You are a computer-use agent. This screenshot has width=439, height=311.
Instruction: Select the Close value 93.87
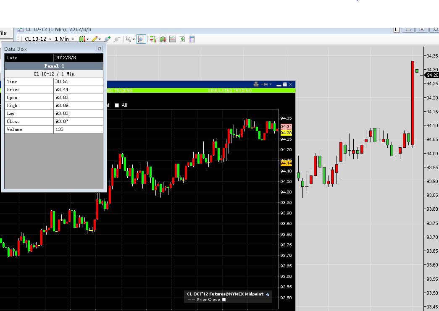pos(78,121)
